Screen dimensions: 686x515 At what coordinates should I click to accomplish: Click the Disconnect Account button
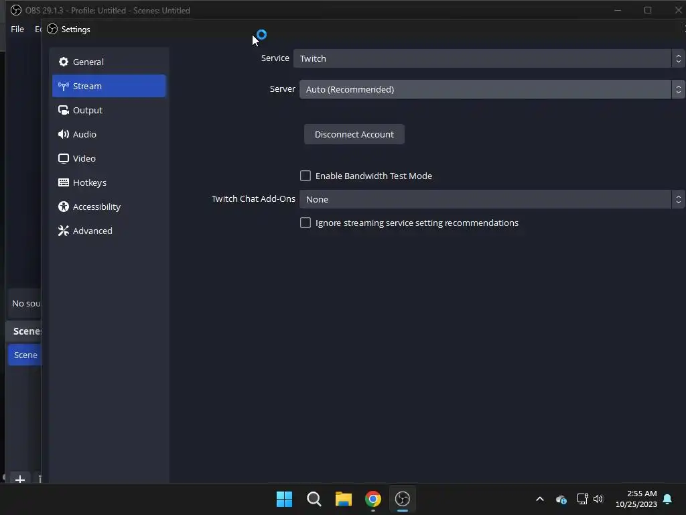click(x=354, y=134)
